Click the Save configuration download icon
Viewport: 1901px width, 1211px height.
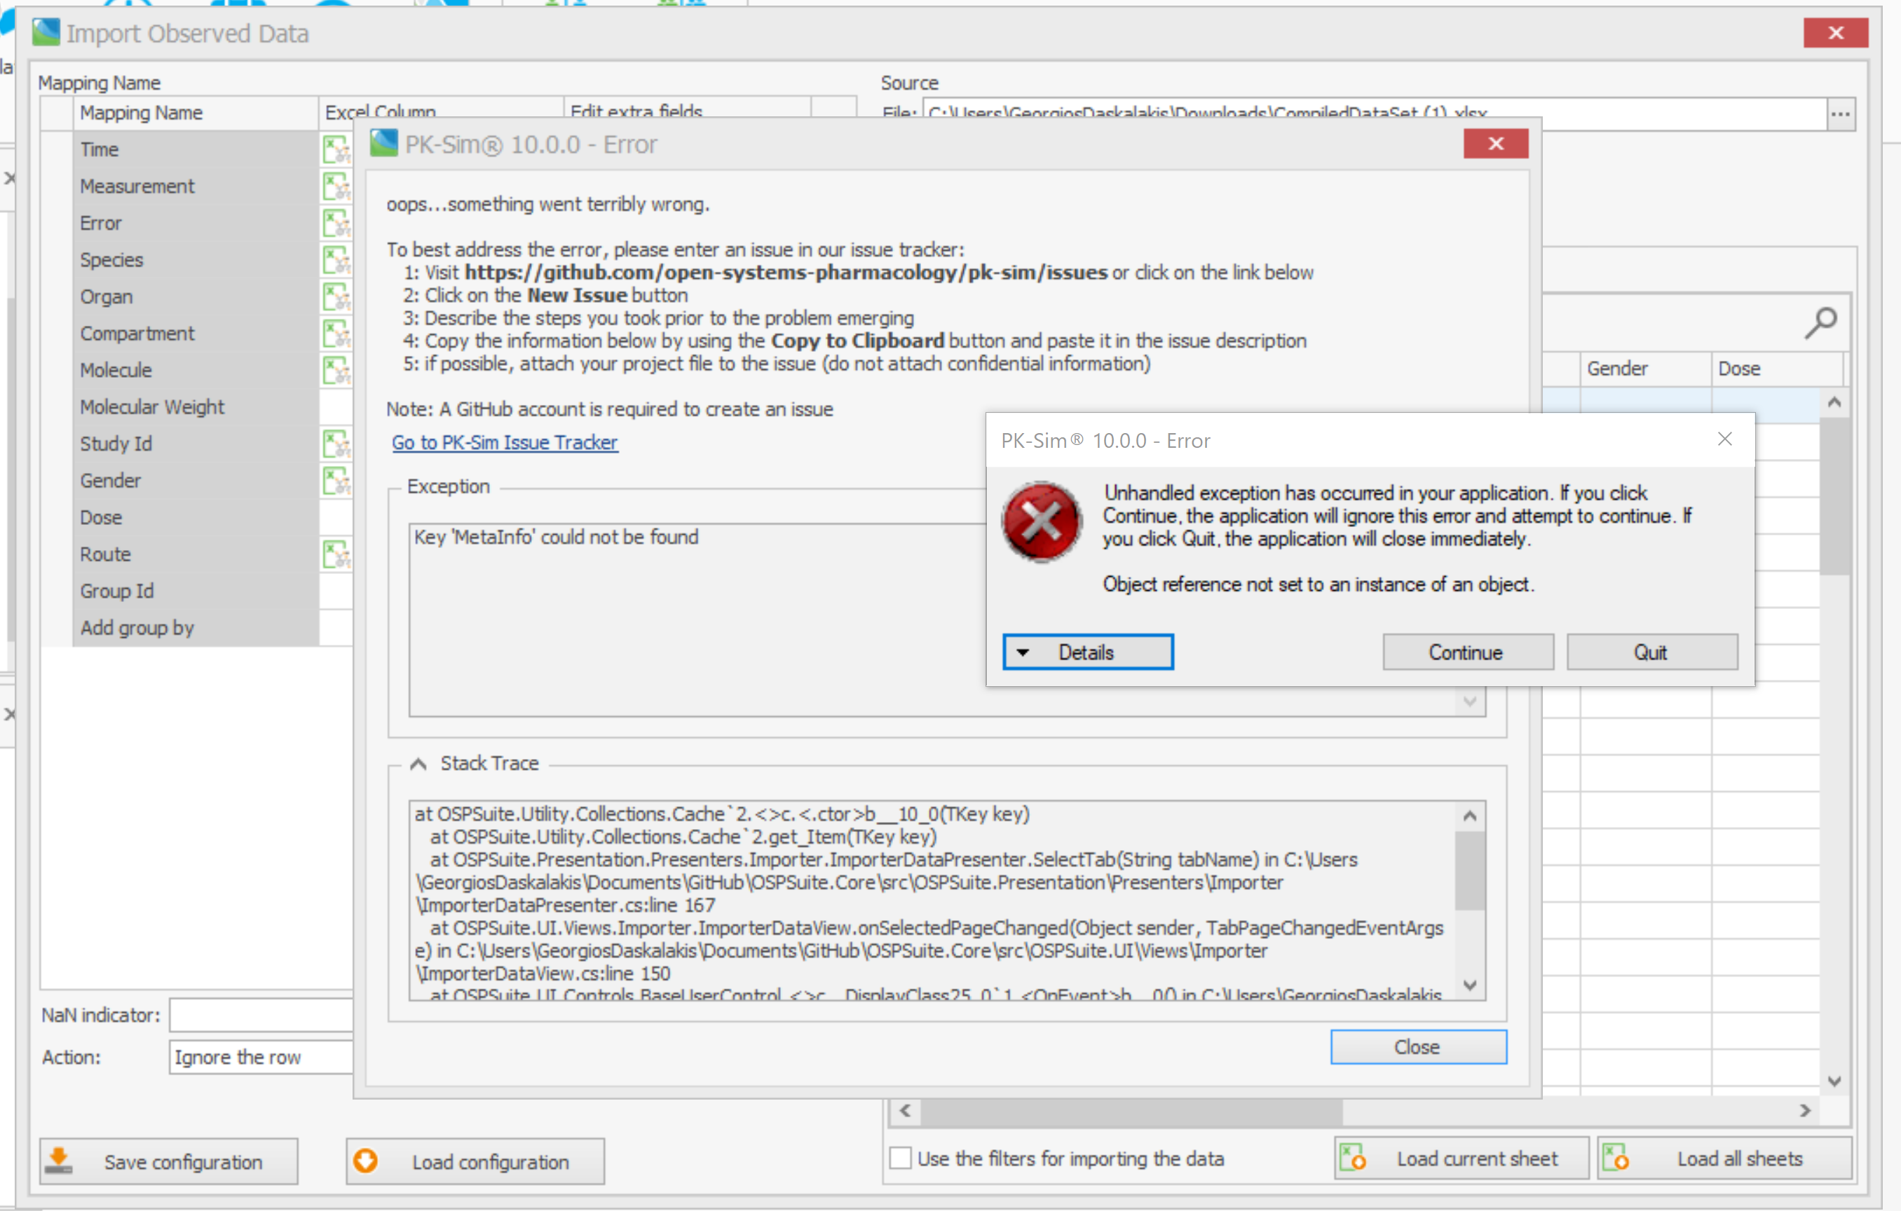pyautogui.click(x=58, y=1160)
